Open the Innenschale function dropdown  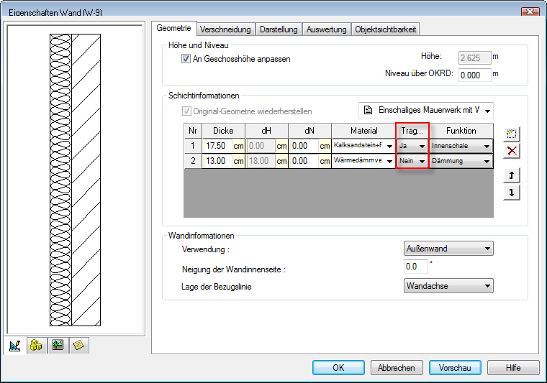point(461,146)
